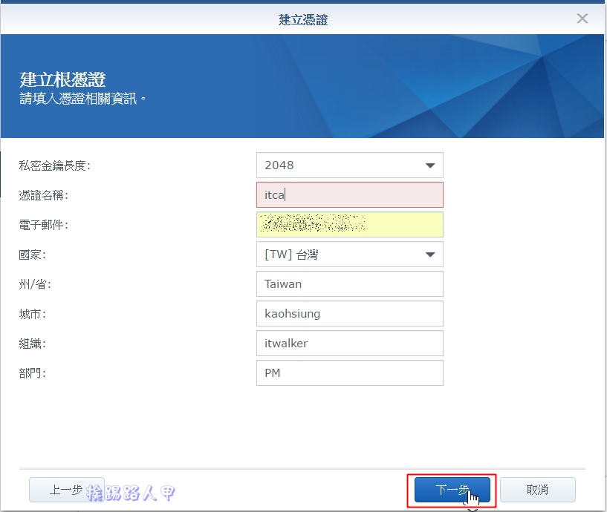Focus the 部門 field containing PM
Viewport: 607px width, 512px height.
(350, 372)
